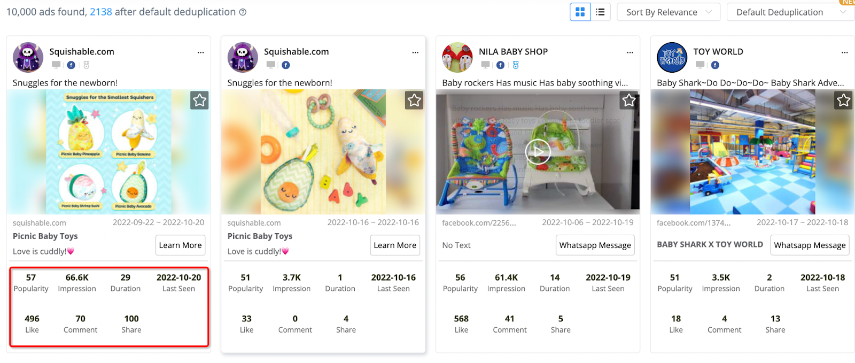Open the TOY WORLD playground thumbnail
The image size is (855, 363).
click(752, 152)
